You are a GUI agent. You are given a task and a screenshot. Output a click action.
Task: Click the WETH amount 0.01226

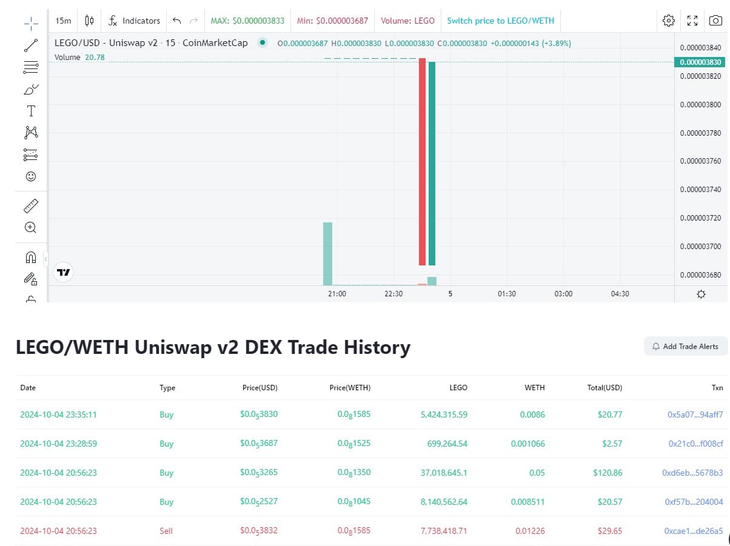pos(530,531)
